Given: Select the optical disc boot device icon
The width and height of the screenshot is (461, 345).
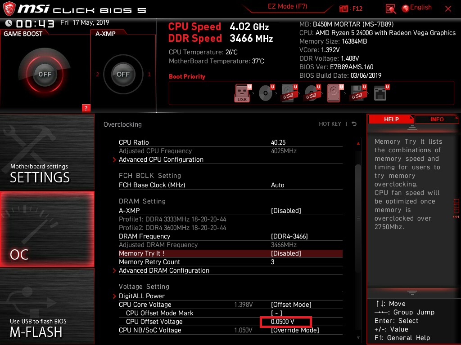Looking at the screenshot, I should (266, 93).
